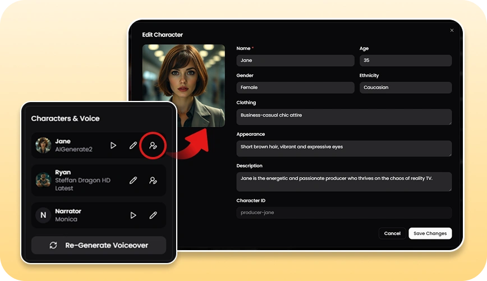Open the Gender field set to Female
This screenshot has width=487, height=281.
pyautogui.click(x=295, y=87)
